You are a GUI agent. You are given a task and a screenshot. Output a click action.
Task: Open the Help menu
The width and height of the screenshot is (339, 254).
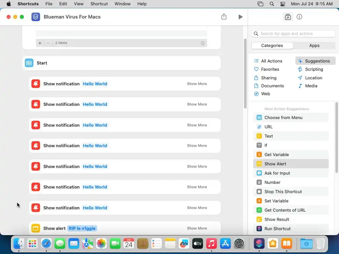coord(142,4)
